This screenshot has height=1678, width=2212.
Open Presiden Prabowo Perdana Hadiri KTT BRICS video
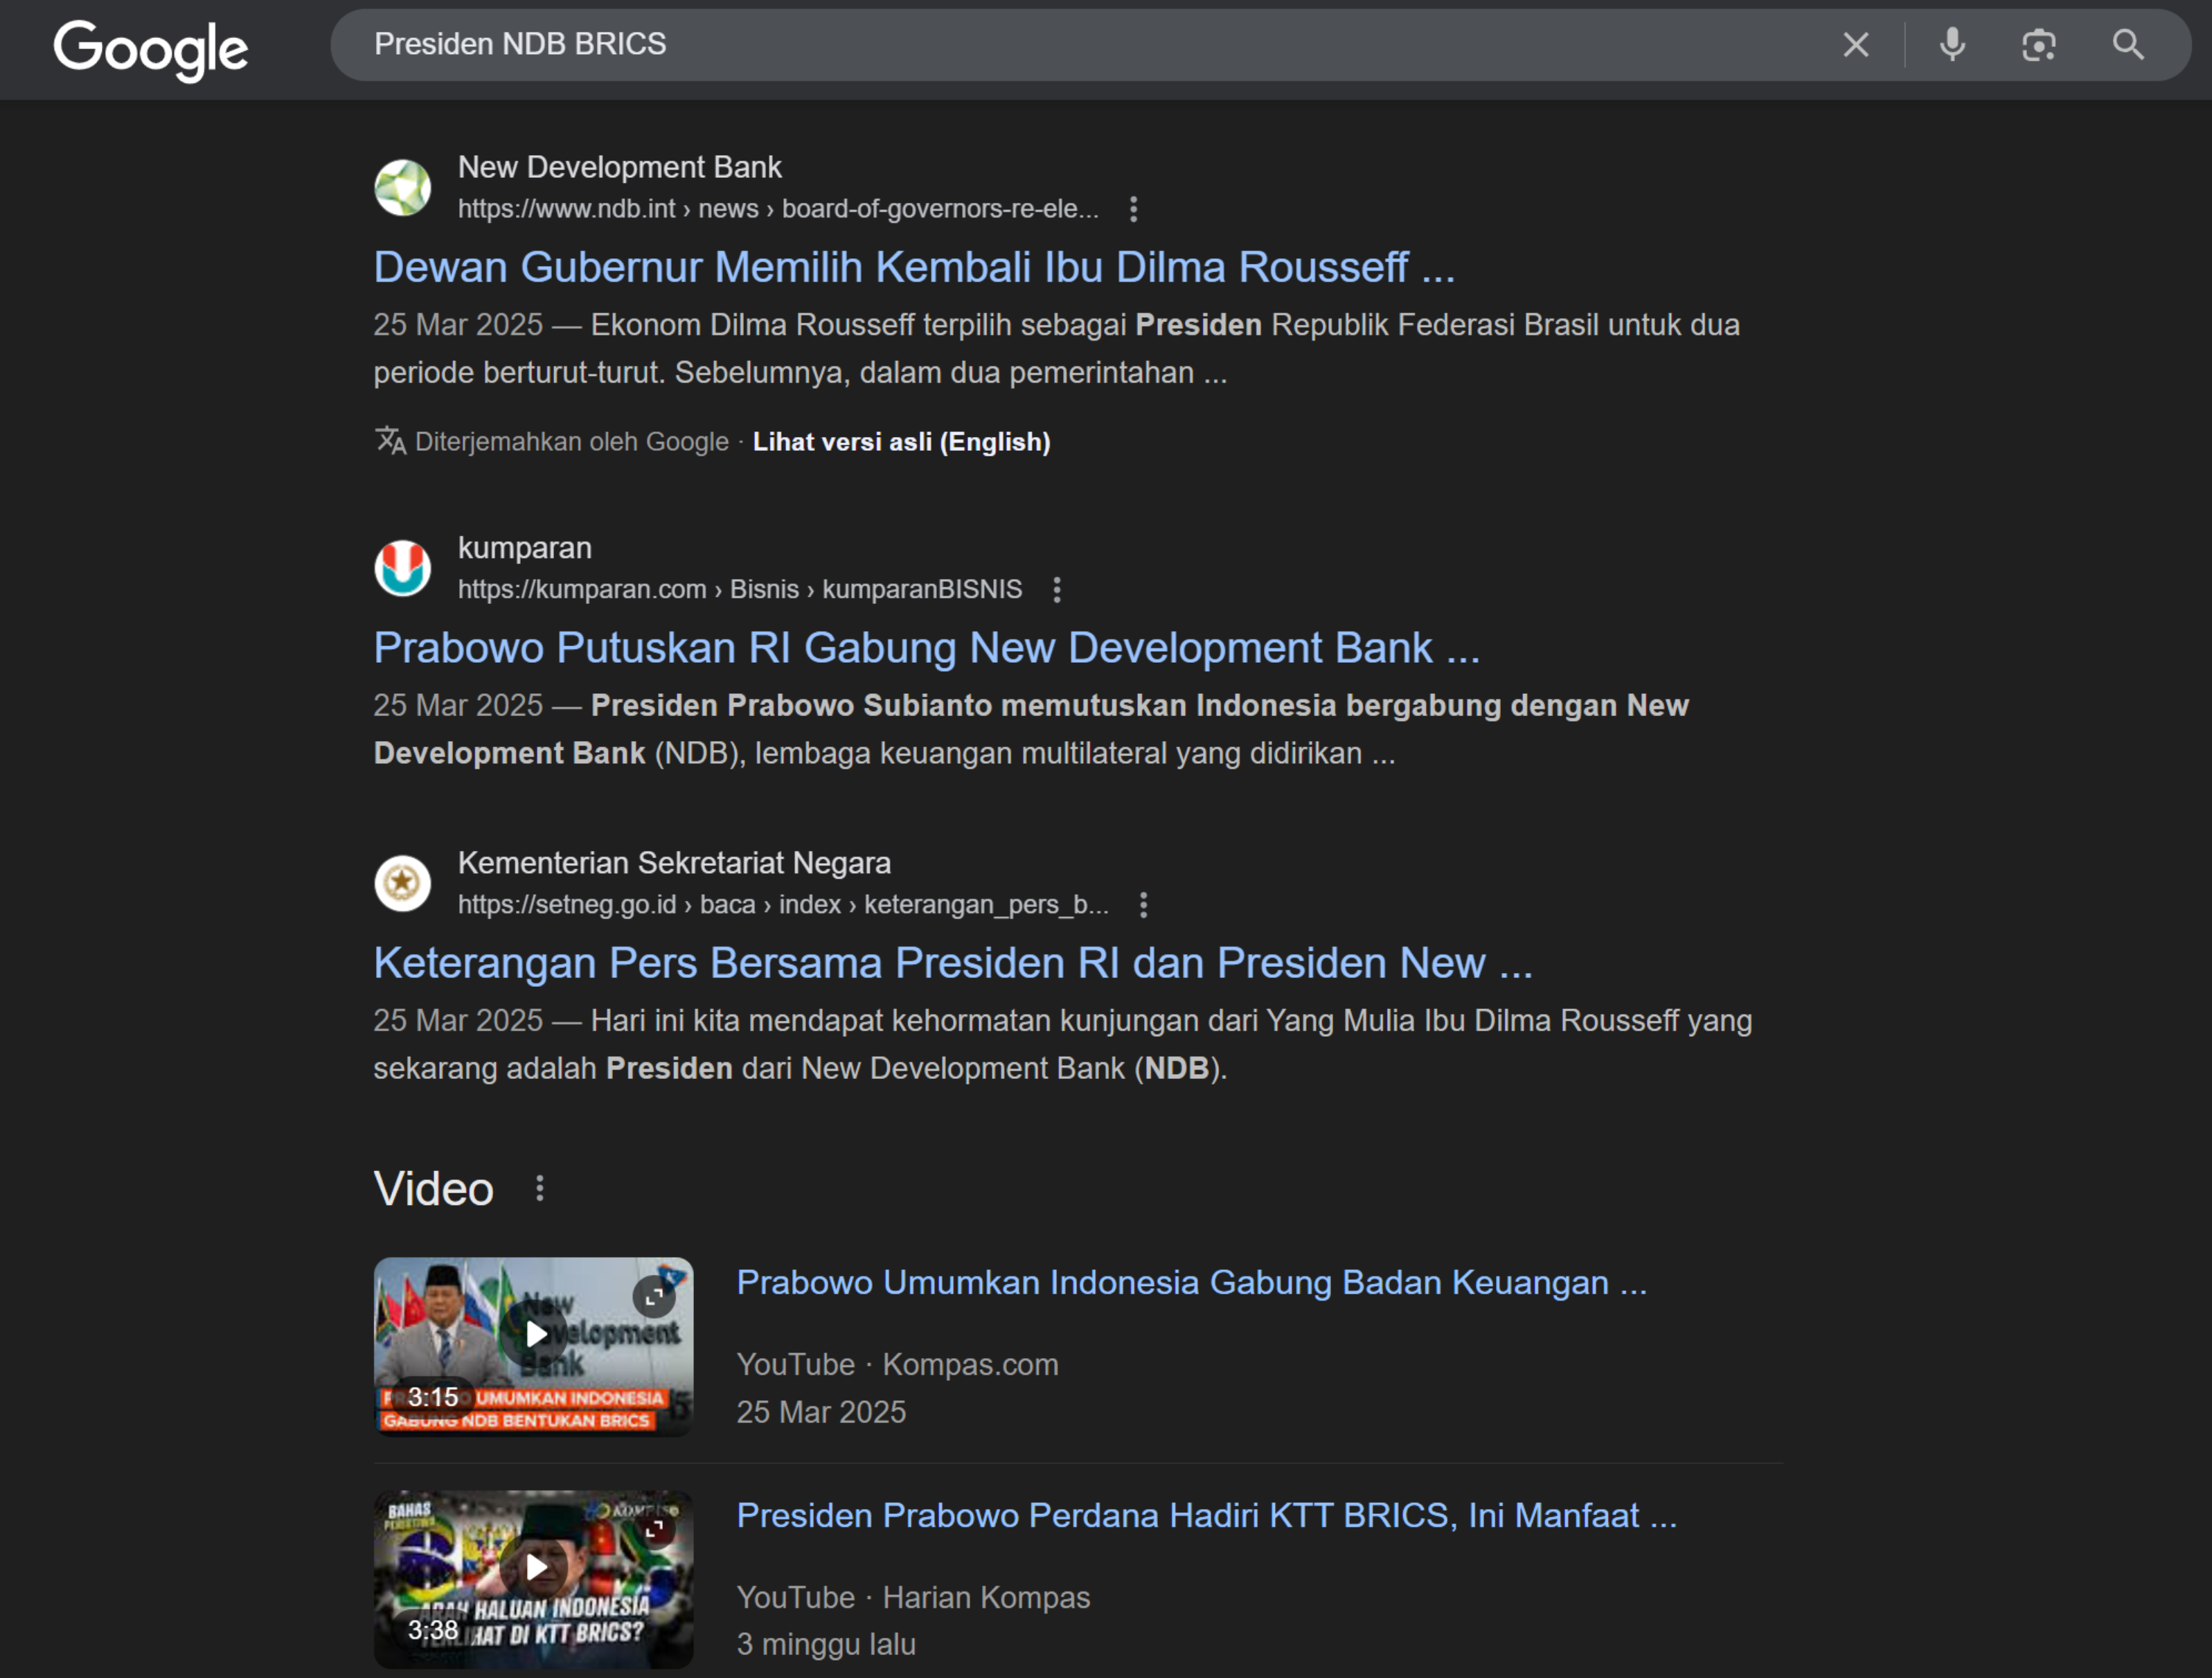[1206, 1516]
